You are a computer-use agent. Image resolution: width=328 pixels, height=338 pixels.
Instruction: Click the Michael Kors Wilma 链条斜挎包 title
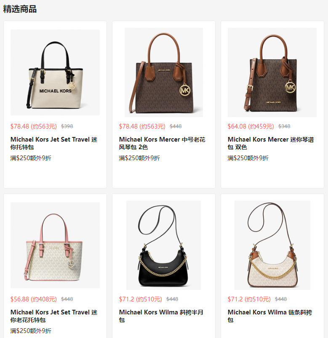point(270,316)
